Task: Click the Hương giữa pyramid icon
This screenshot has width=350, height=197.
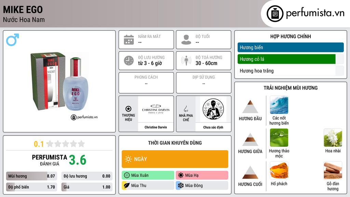Action: point(250,140)
